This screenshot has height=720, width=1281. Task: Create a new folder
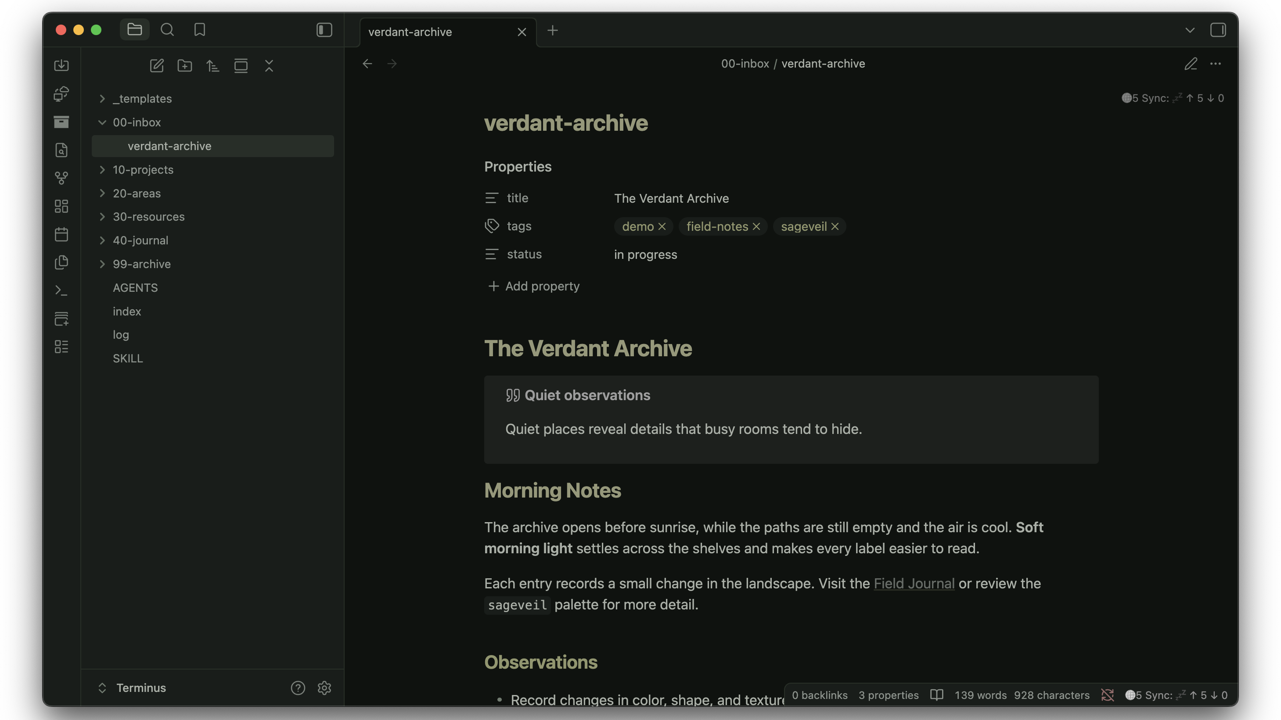pyautogui.click(x=184, y=65)
